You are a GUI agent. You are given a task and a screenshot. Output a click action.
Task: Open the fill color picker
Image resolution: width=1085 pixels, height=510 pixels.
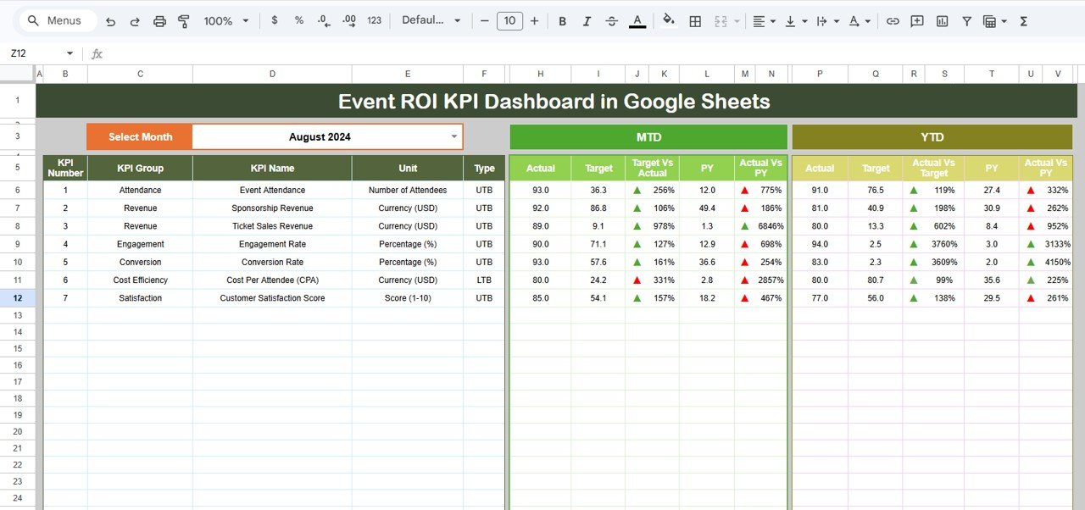[x=669, y=20]
